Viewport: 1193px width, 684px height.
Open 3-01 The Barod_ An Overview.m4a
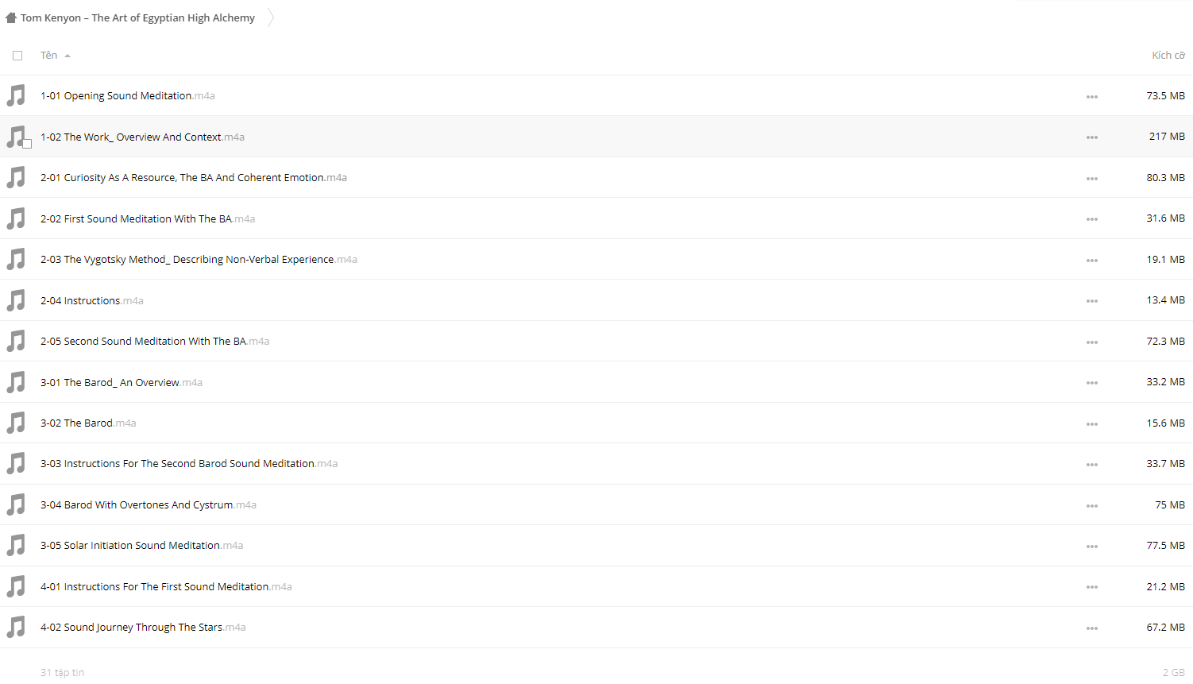pyautogui.click(x=122, y=382)
